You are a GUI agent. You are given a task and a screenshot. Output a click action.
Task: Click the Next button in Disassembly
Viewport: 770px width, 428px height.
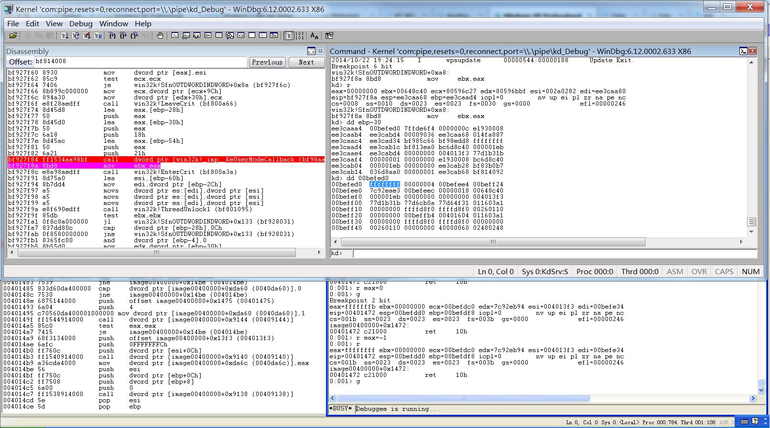[x=306, y=62]
